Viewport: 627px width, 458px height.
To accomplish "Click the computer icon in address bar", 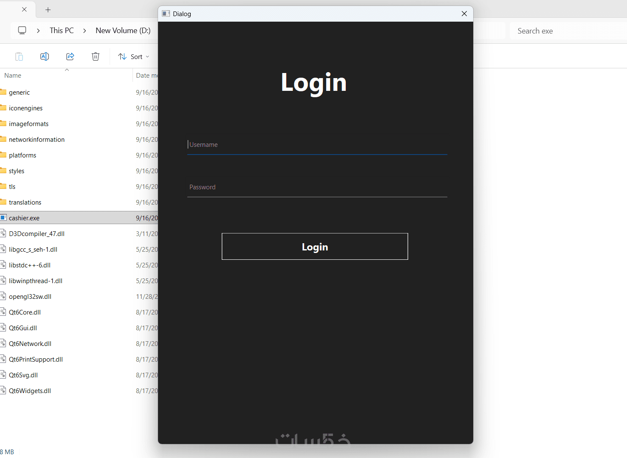I will click(22, 31).
